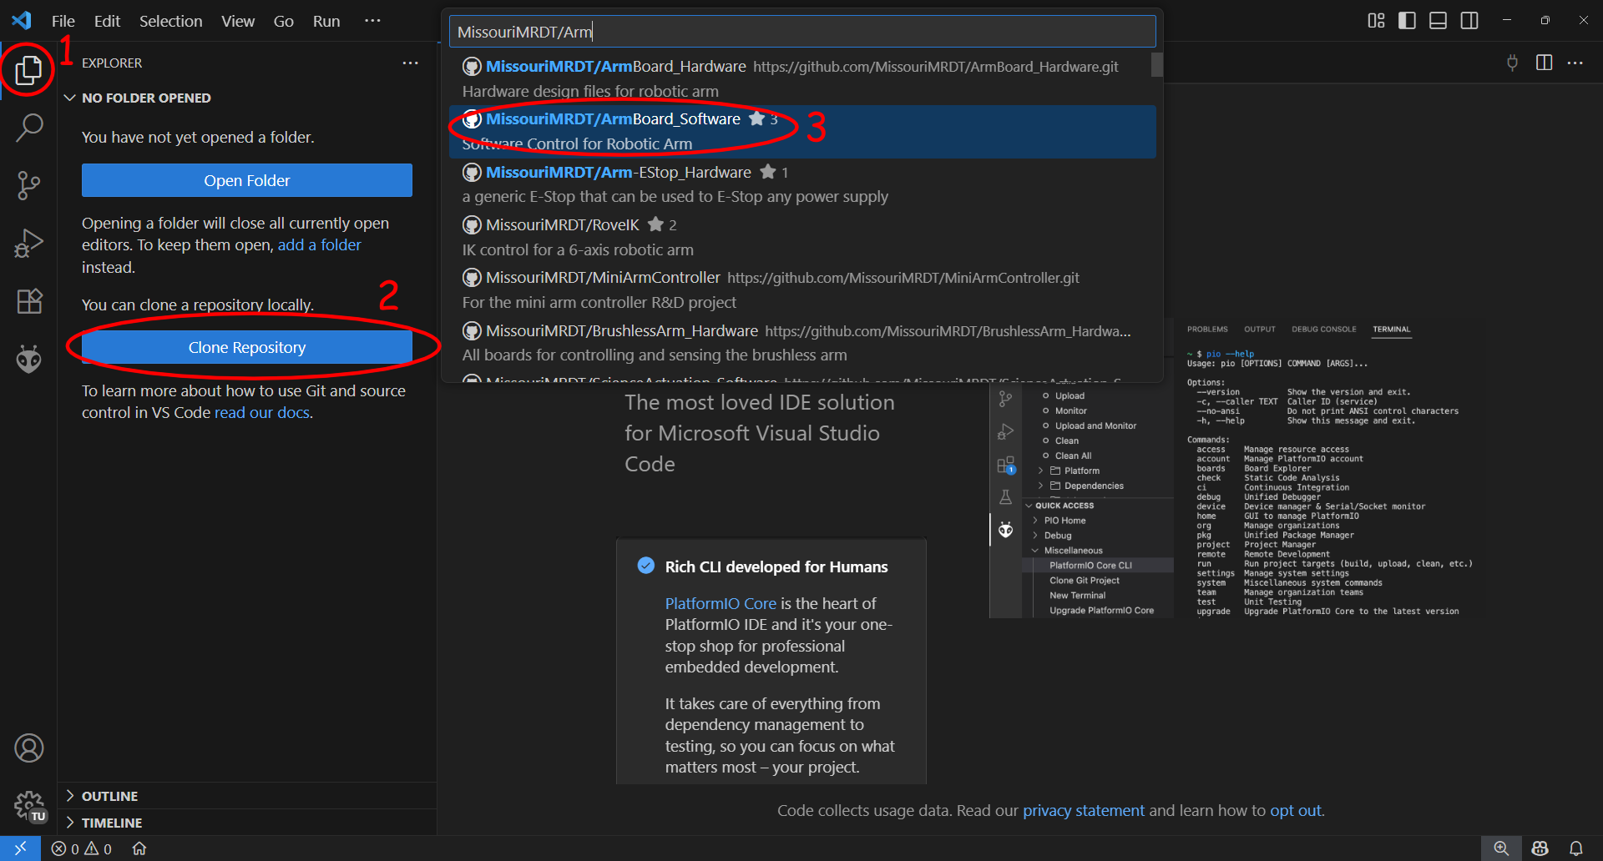Open the Search view in the activity bar
The image size is (1603, 861).
point(28,127)
